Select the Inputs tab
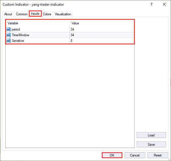171x161 pixels. point(35,14)
